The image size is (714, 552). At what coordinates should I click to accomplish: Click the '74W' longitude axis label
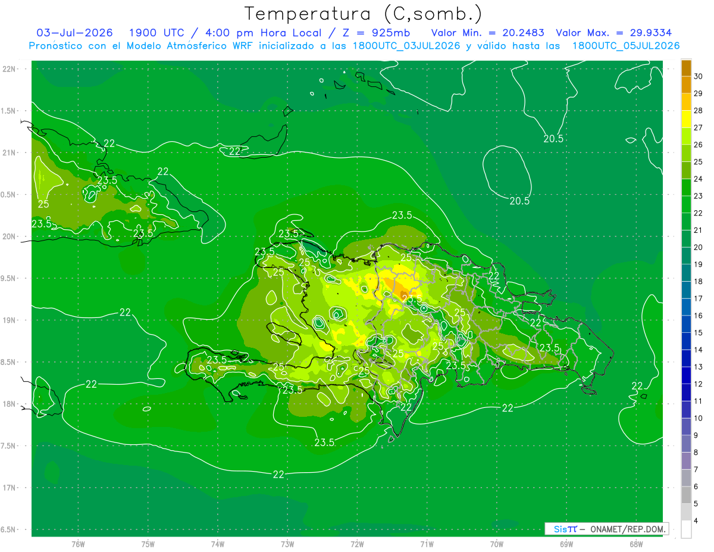(217, 544)
